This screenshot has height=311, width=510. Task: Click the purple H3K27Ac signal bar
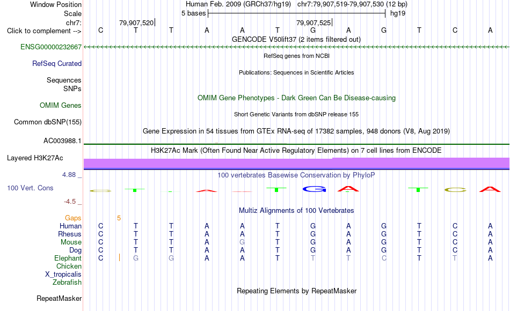click(x=296, y=164)
